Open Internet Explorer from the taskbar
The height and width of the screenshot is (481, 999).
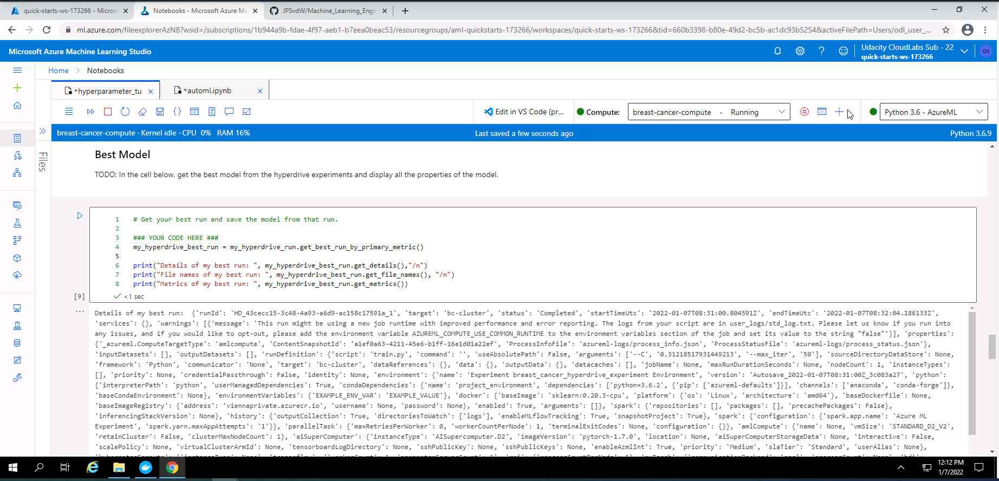point(93,467)
